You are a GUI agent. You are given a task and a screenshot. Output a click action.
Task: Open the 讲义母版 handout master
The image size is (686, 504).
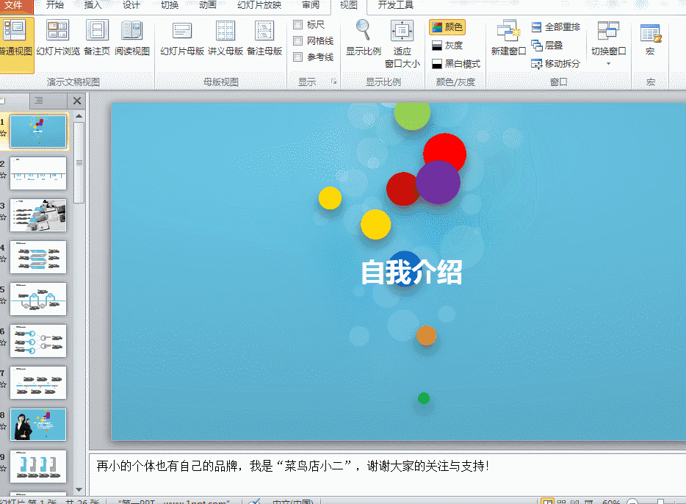tap(225, 40)
